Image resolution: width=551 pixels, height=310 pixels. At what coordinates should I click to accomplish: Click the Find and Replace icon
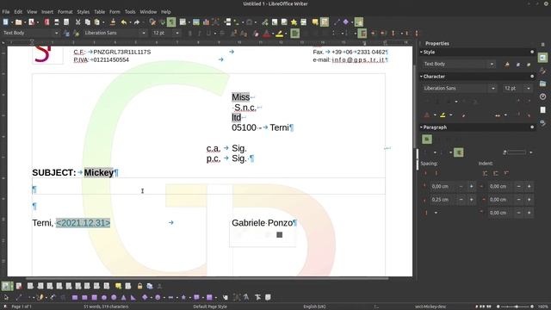(x=152, y=22)
